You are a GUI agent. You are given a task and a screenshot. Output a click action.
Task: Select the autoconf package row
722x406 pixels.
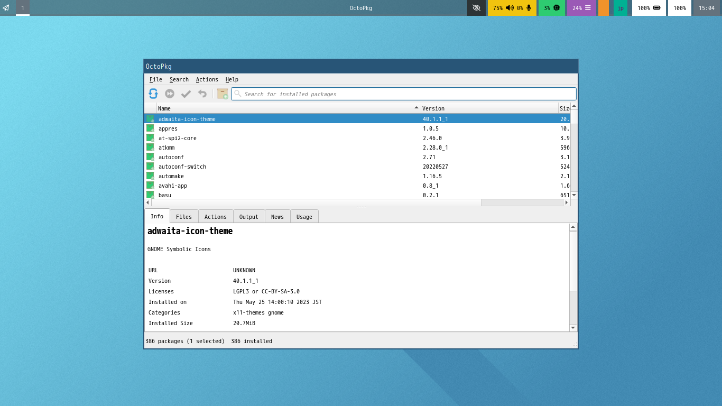[357, 157]
